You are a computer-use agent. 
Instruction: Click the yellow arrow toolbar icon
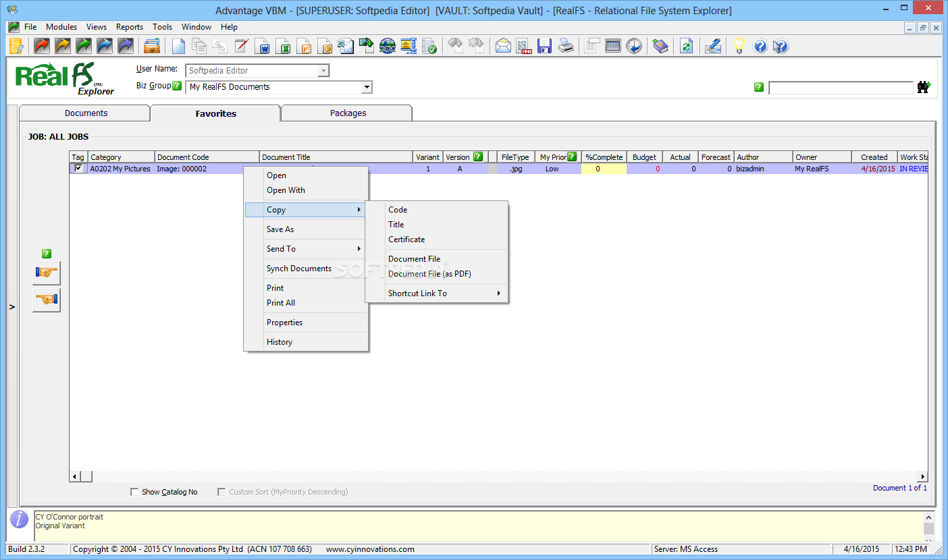click(63, 46)
